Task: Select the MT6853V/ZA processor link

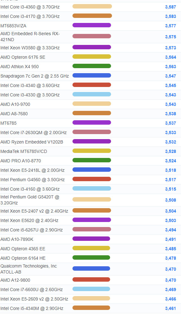Action: click(13, 26)
